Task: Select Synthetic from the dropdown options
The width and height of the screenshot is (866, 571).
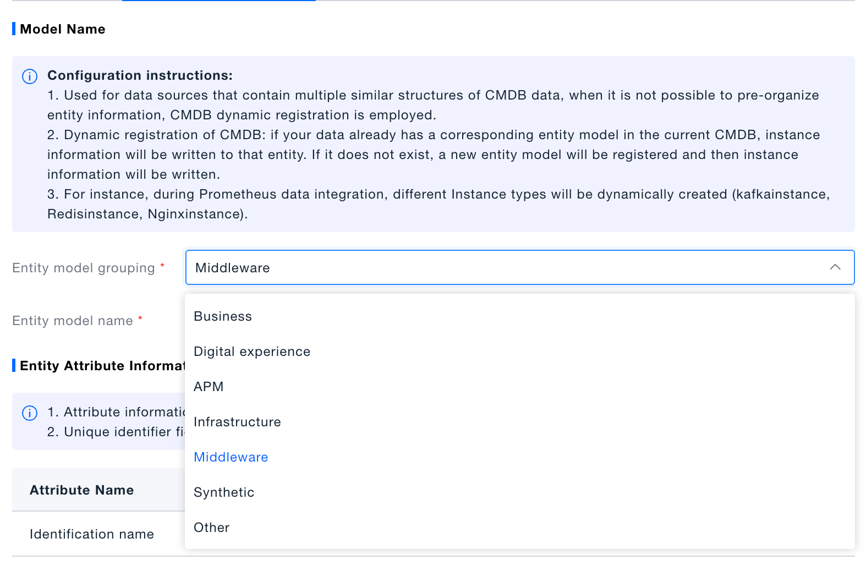Action: (224, 492)
